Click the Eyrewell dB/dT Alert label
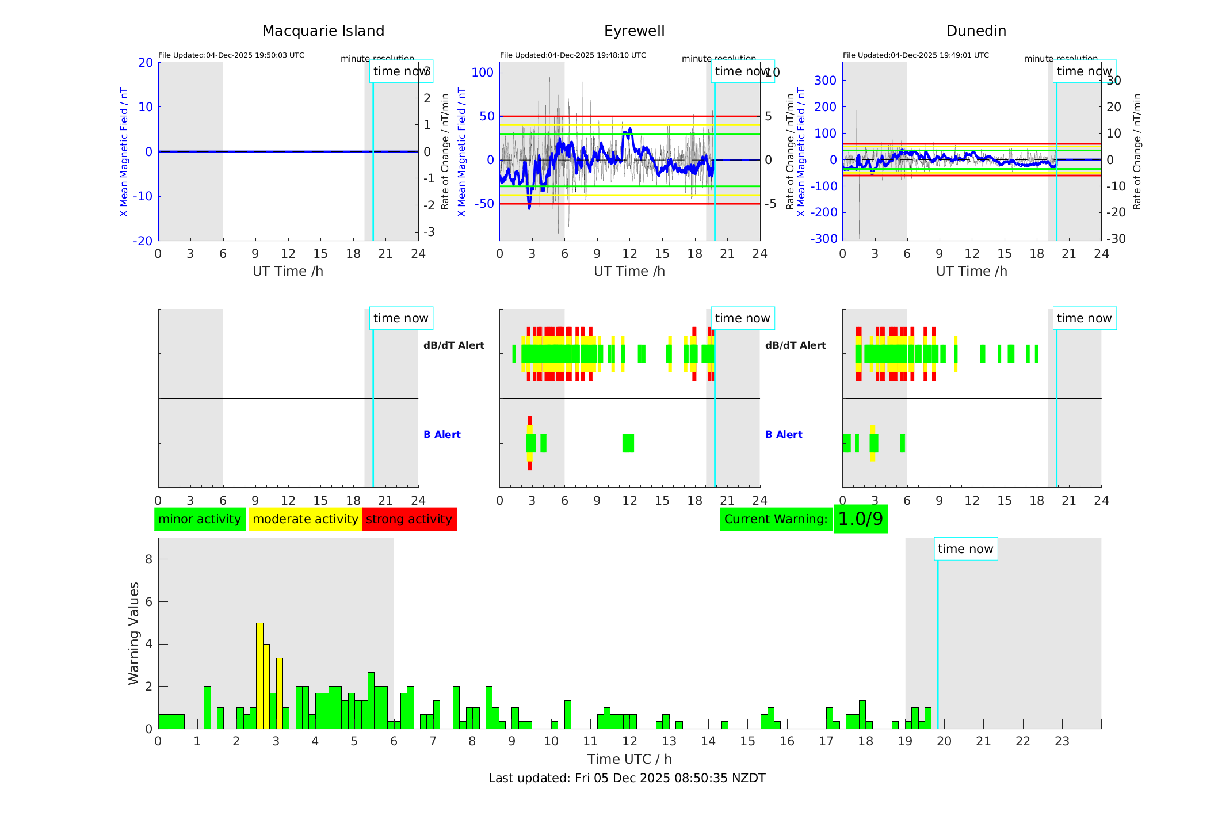This screenshot has height=827, width=1218. click(x=453, y=345)
